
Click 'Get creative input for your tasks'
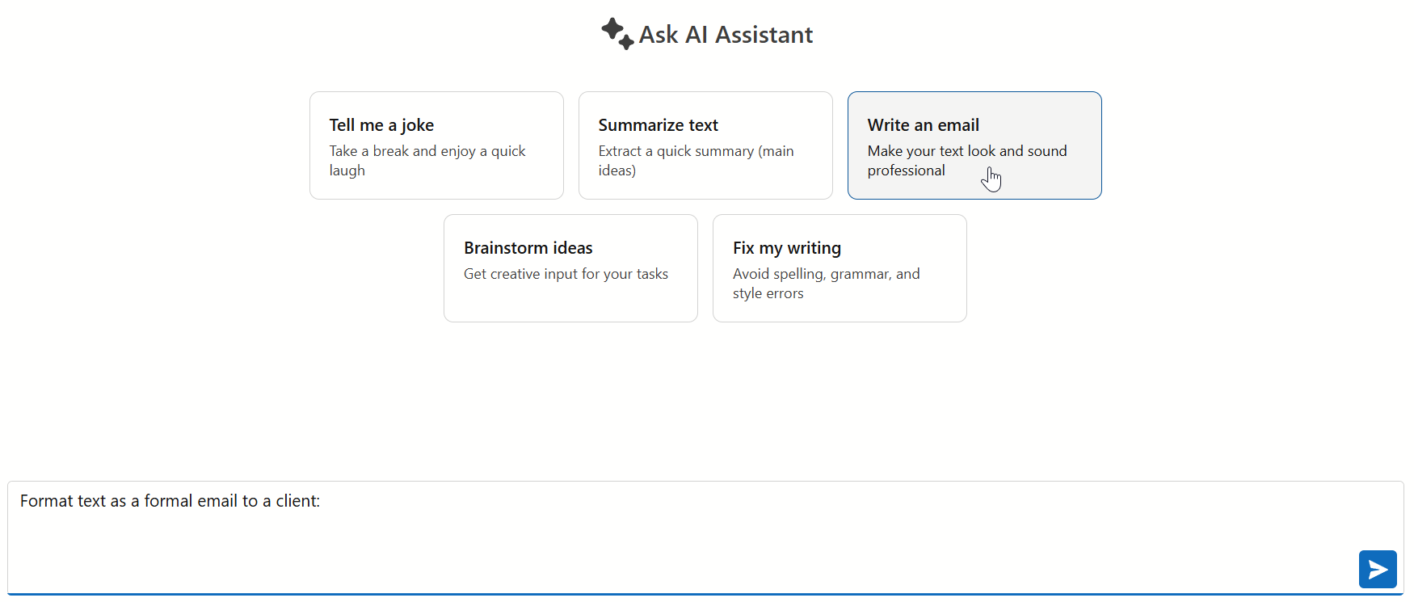coord(566,274)
